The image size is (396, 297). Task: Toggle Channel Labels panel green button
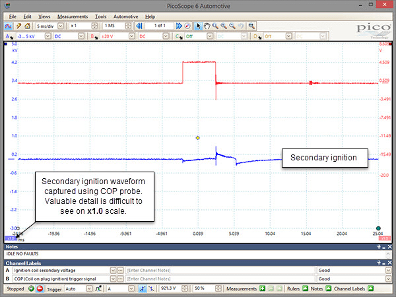click(370, 288)
